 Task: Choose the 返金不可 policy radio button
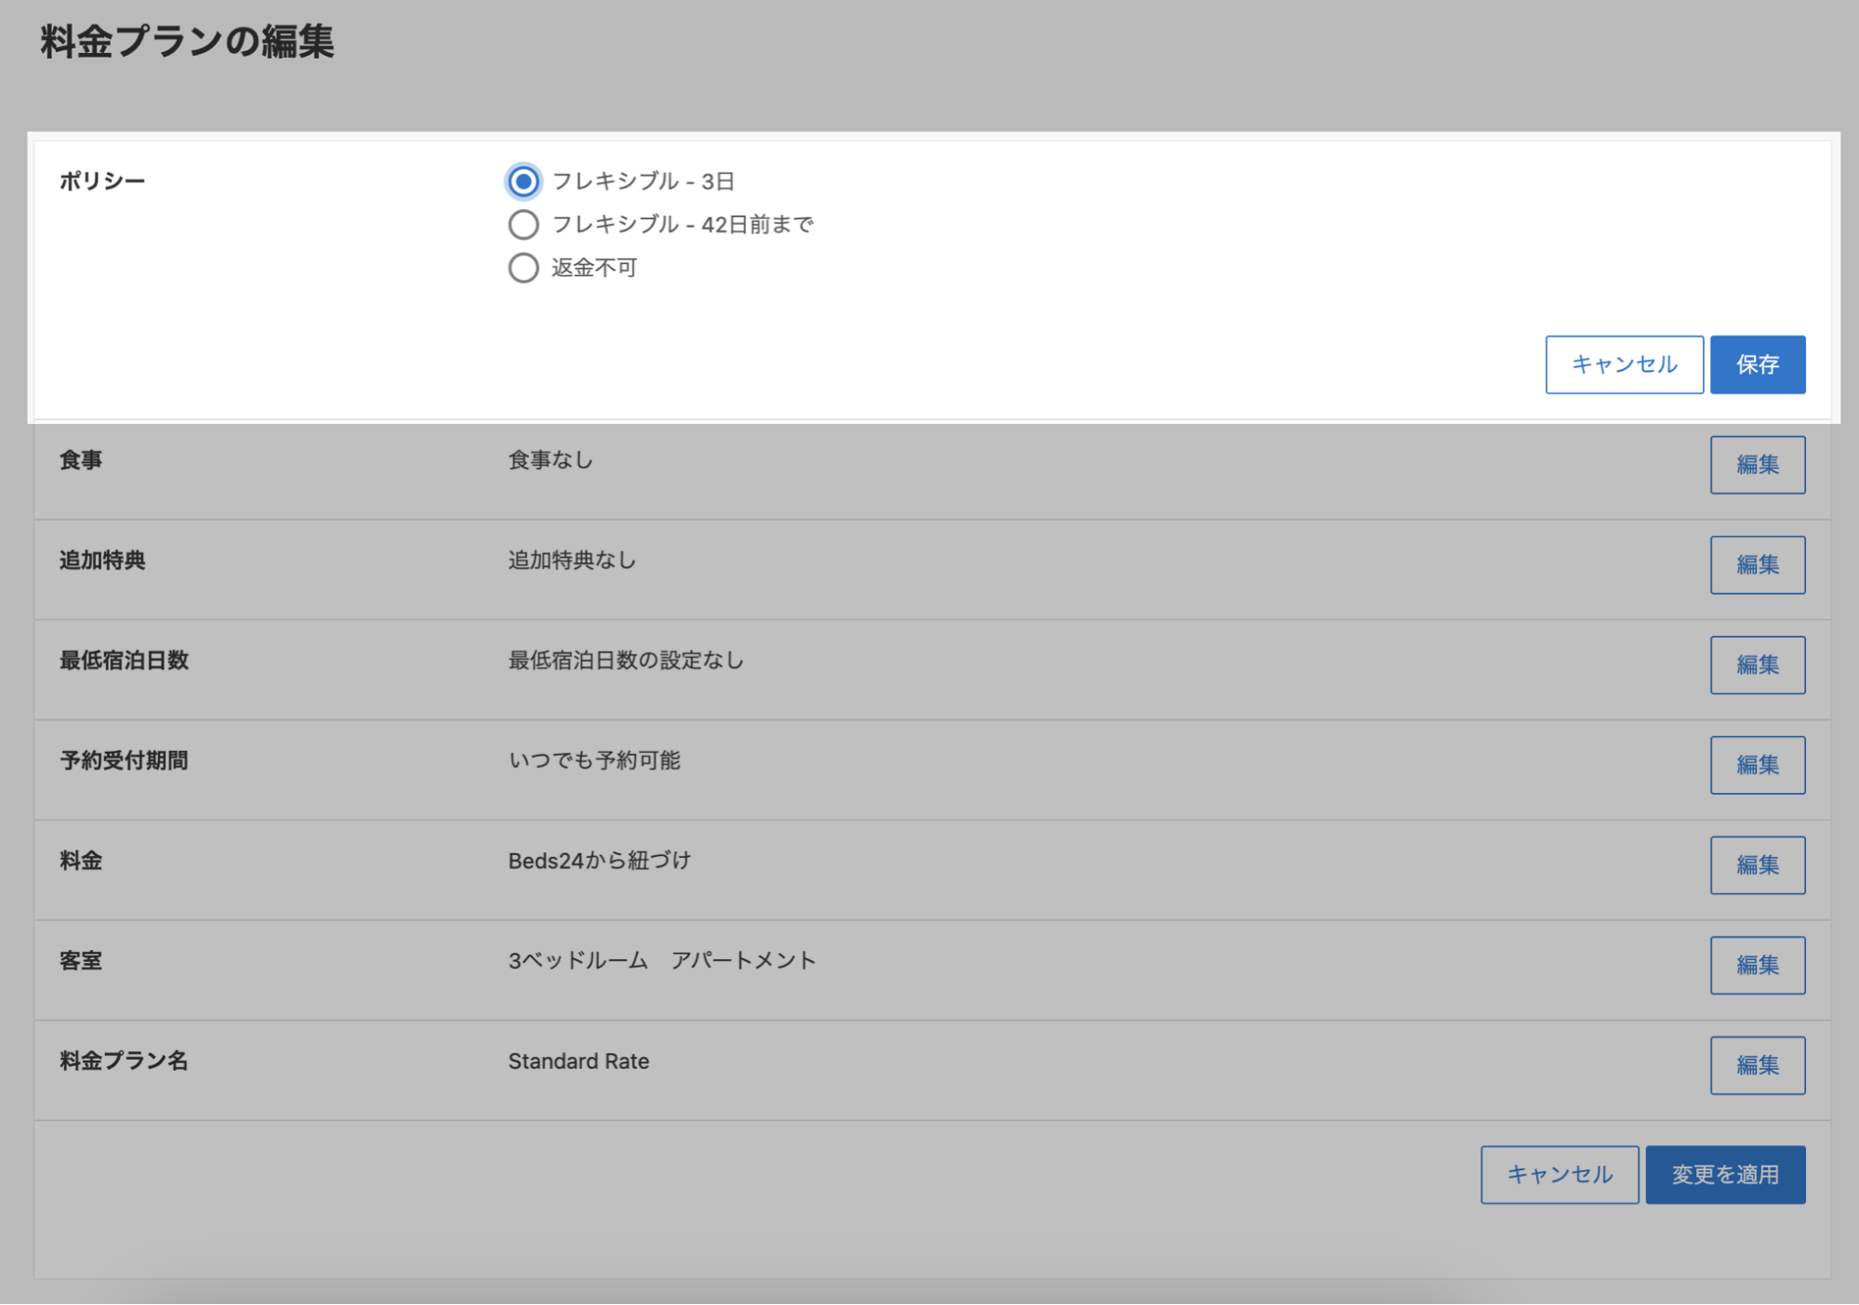click(523, 269)
